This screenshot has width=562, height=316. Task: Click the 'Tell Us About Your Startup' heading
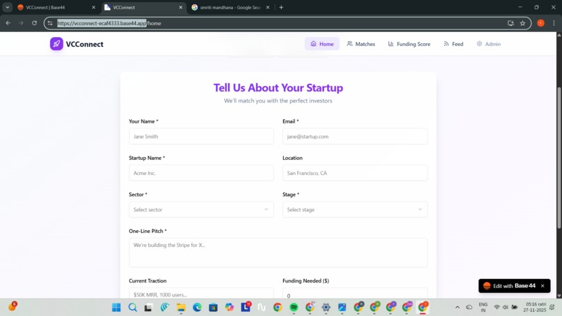coord(278,87)
